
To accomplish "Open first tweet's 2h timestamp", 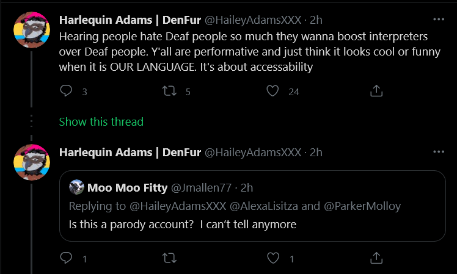I will [316, 20].
